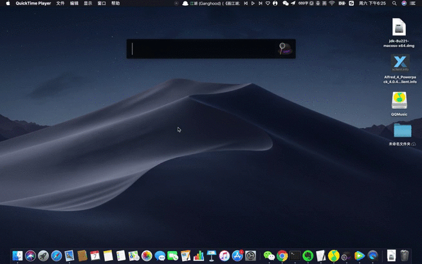
Task: Open Contacts brown book icon in dock
Action: [82, 256]
